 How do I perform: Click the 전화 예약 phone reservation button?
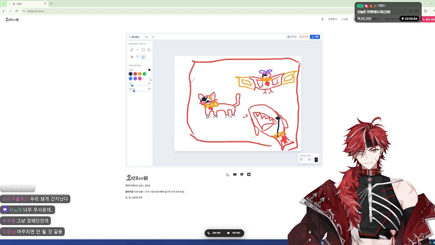pos(214,233)
